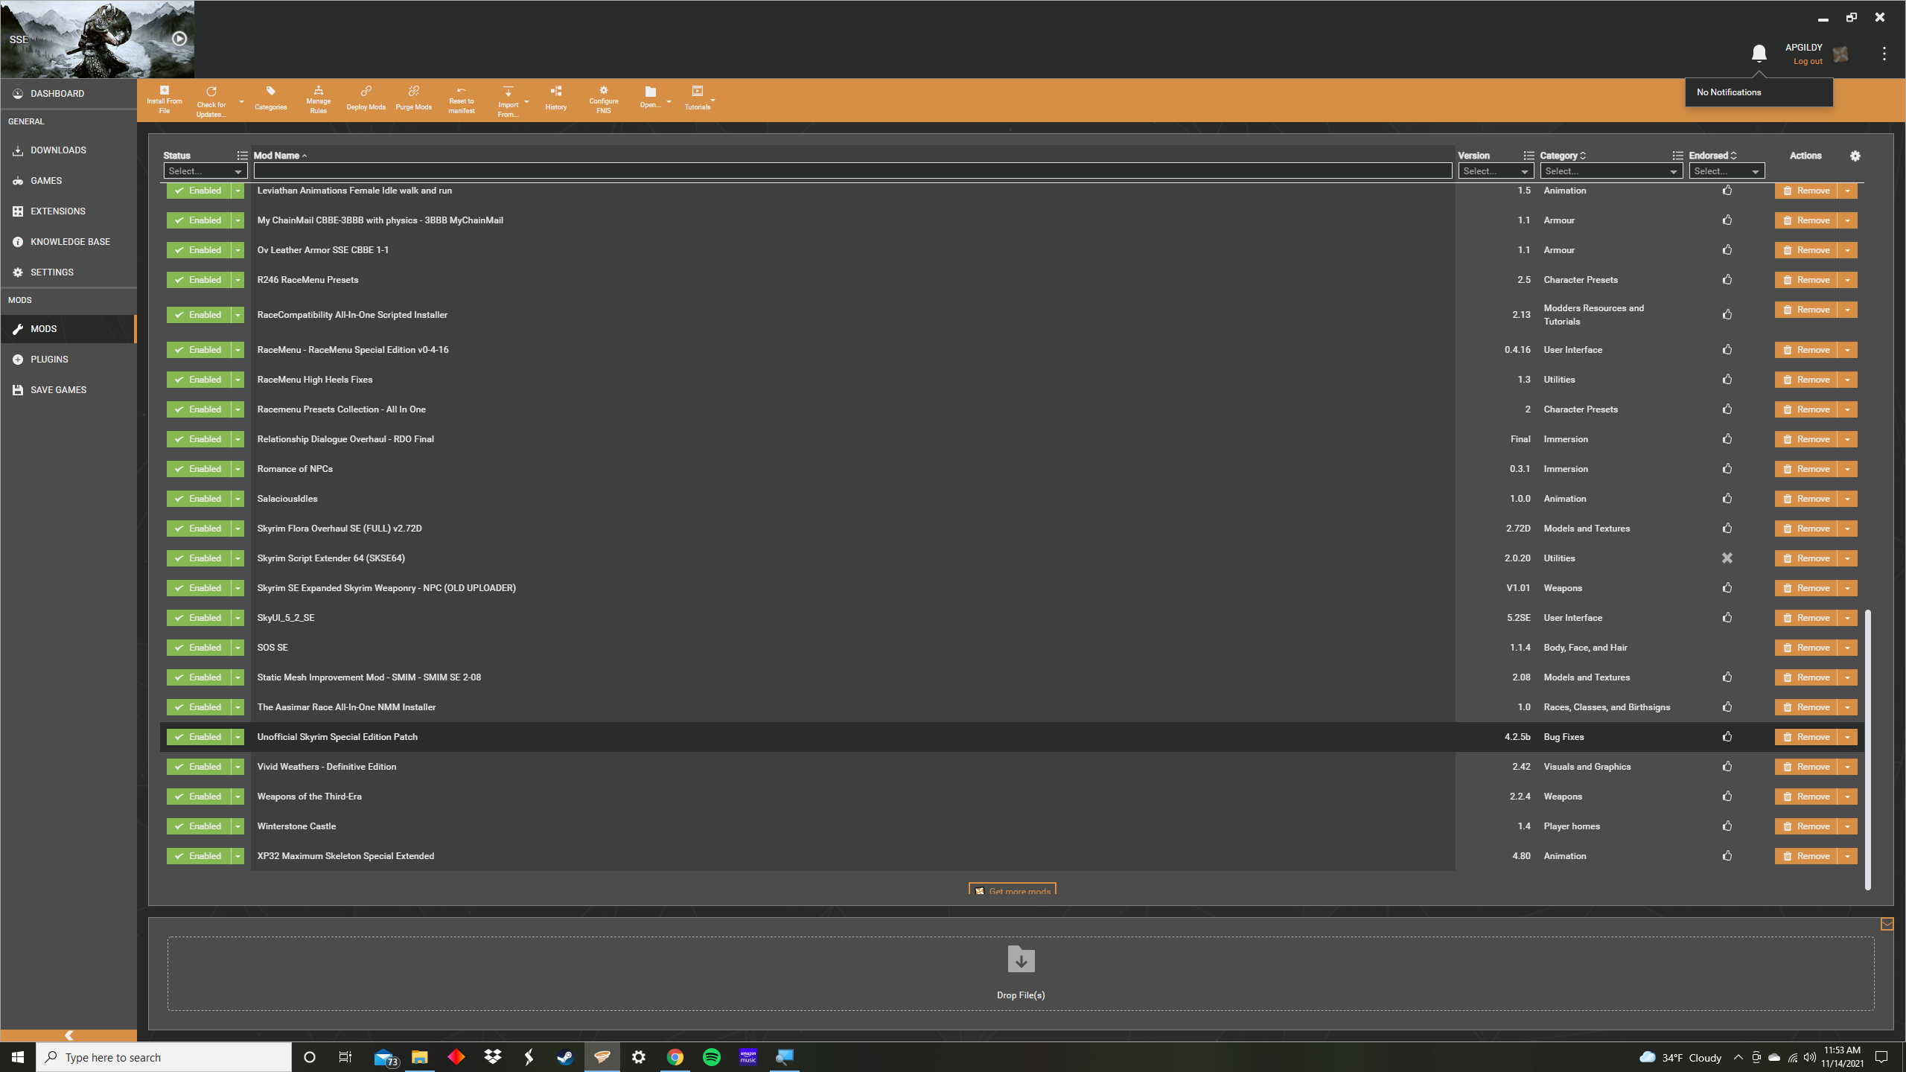Open Steam from the taskbar
Screen dimensions: 1906x1072
coord(565,1057)
